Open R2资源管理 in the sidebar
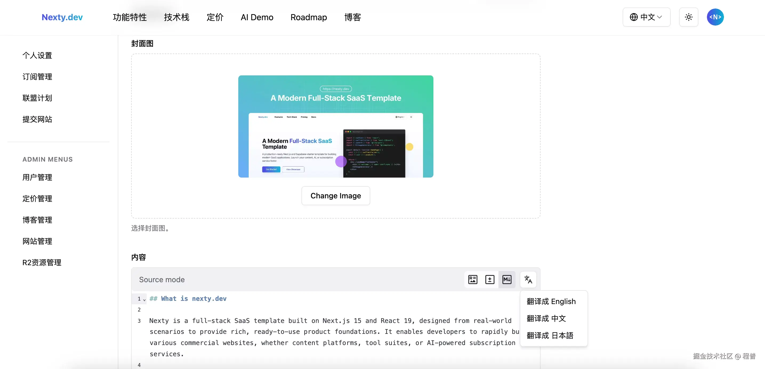765x369 pixels. click(42, 262)
